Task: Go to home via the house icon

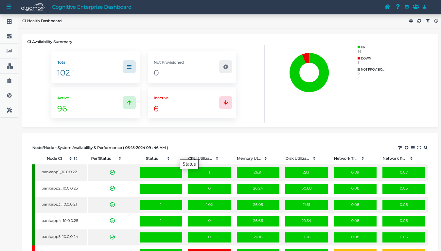Action: [x=387, y=7]
